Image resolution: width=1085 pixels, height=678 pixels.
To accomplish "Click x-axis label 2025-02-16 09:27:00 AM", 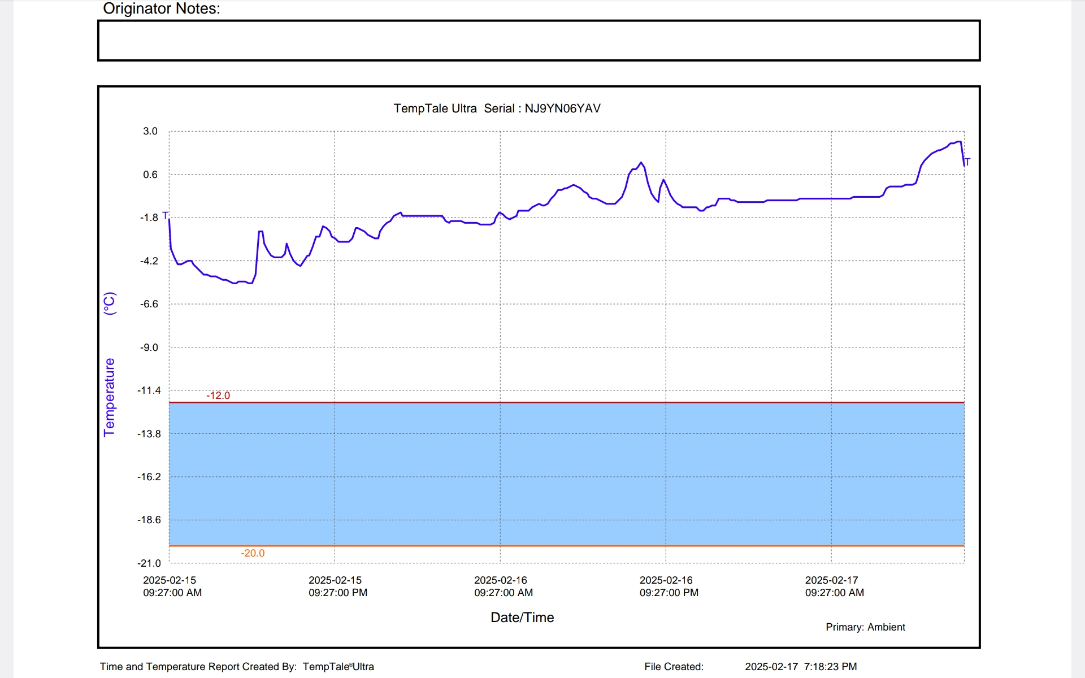I will [x=504, y=586].
